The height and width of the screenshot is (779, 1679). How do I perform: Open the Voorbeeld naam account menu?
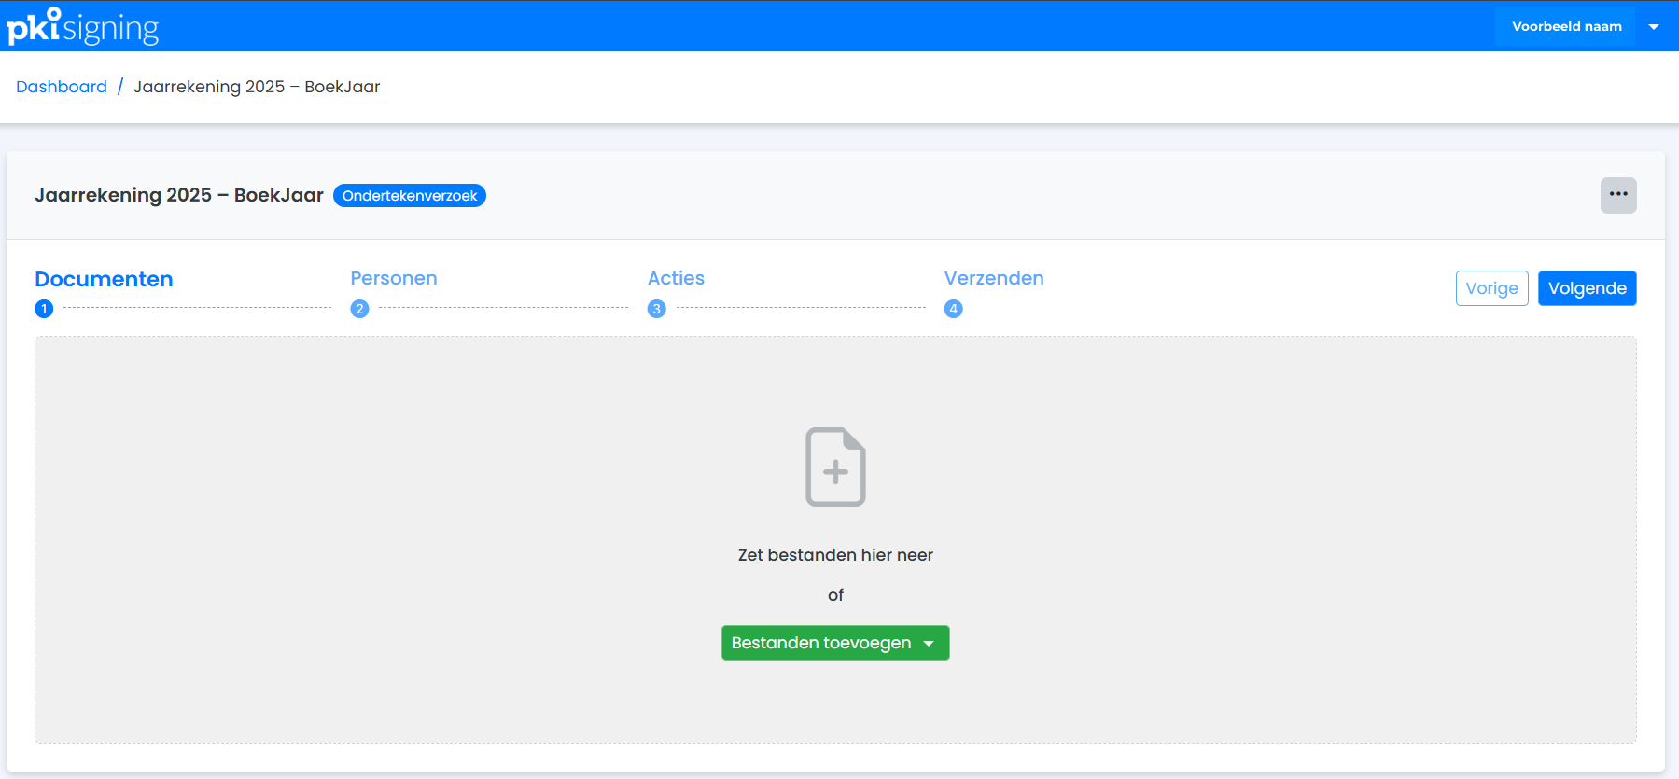coord(1567,26)
